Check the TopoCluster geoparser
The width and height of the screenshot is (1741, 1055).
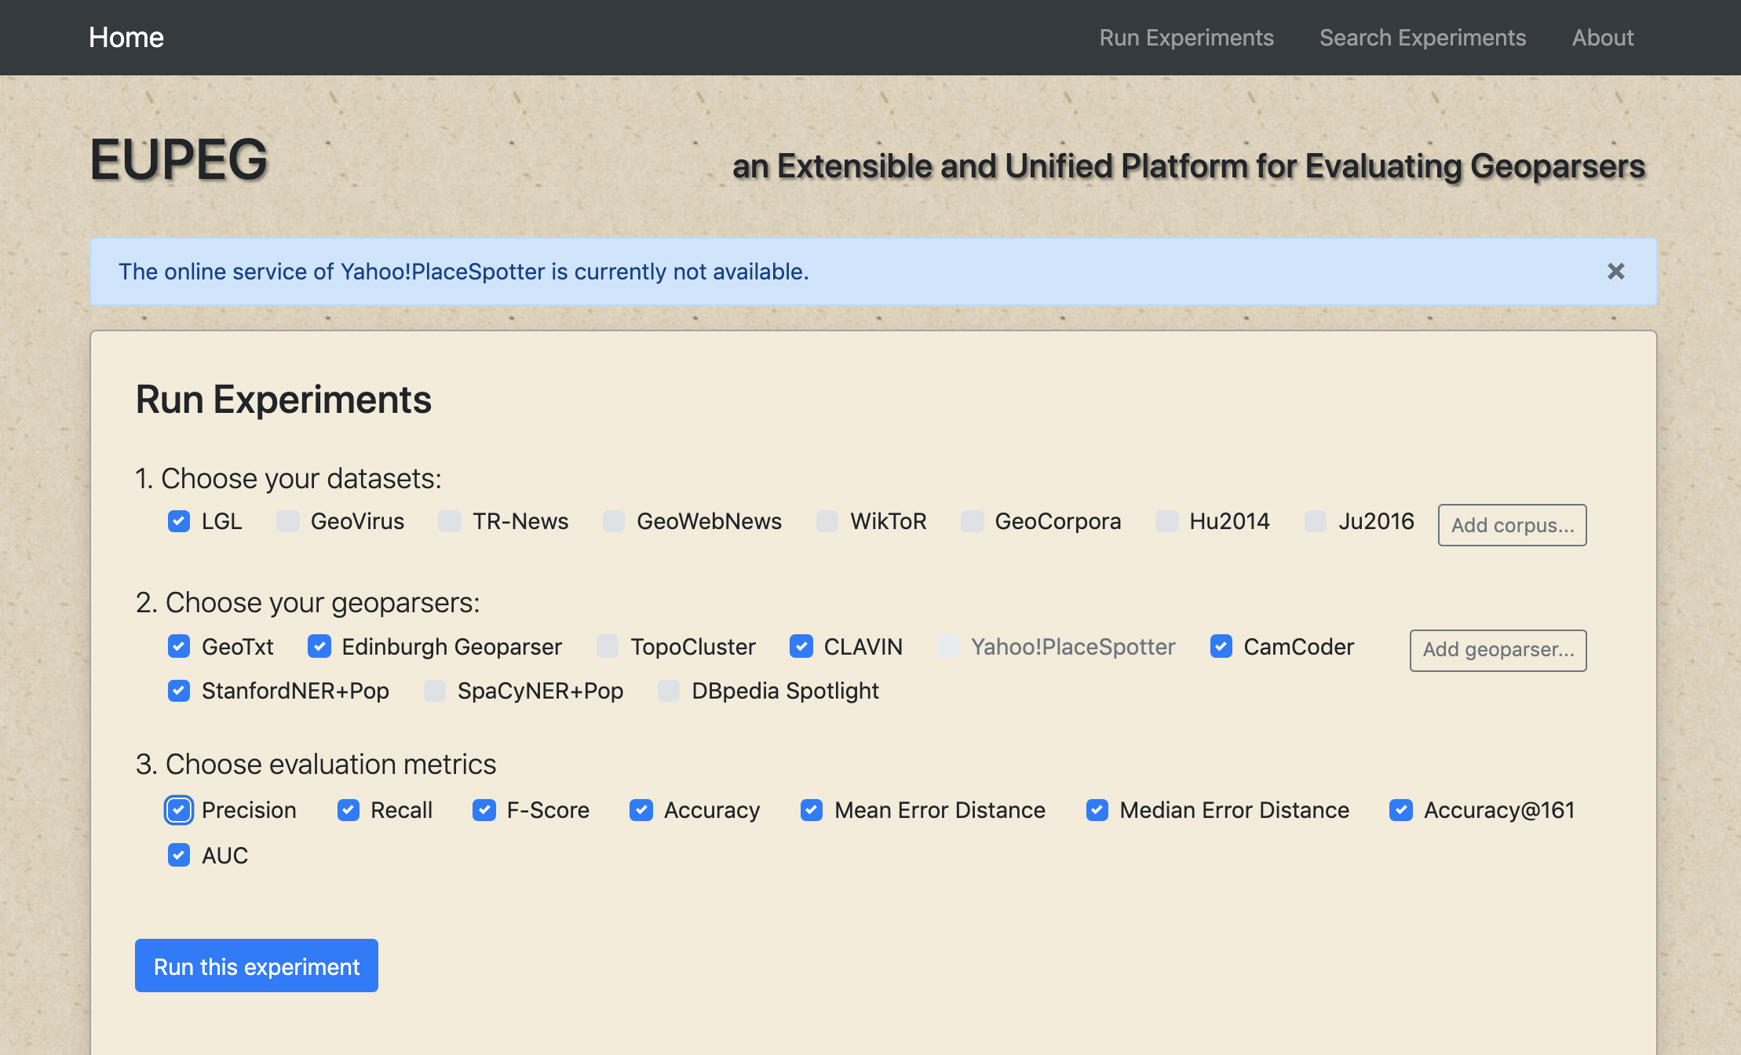pos(608,647)
